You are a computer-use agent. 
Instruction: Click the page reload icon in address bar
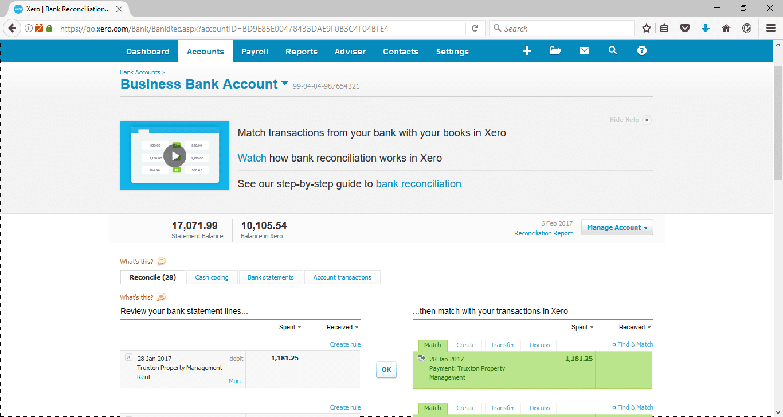475,28
